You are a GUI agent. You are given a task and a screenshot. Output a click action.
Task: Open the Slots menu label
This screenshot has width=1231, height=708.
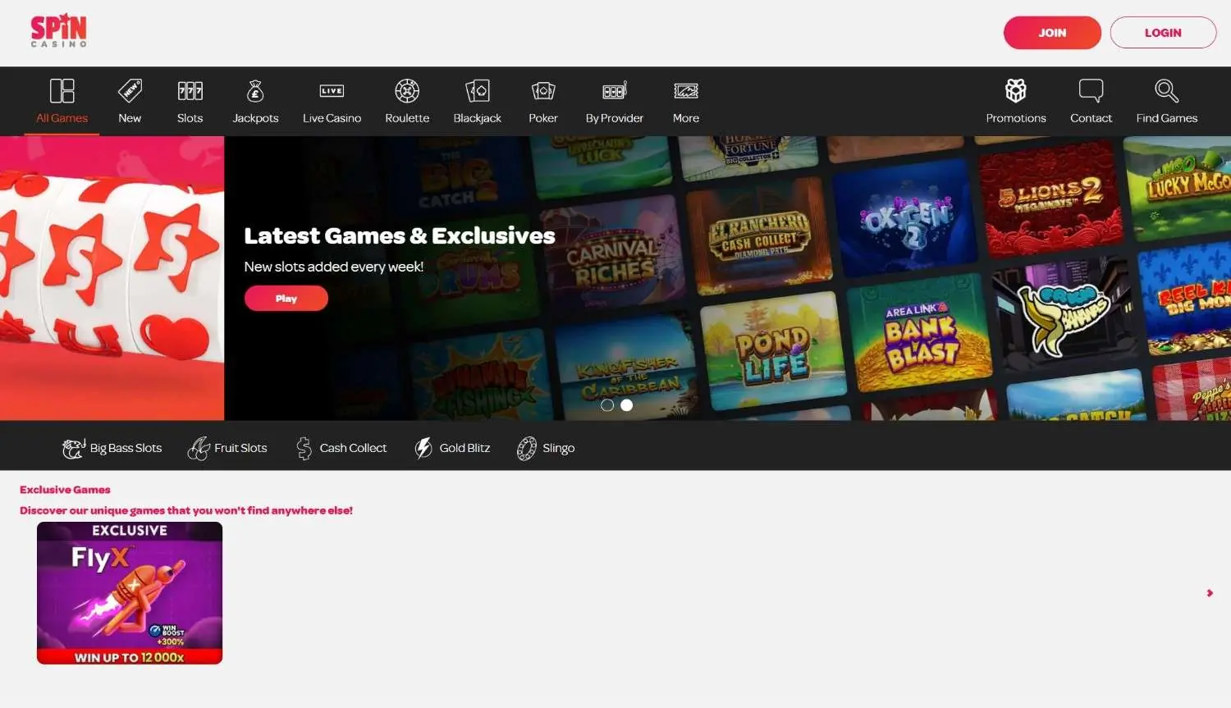pyautogui.click(x=190, y=118)
